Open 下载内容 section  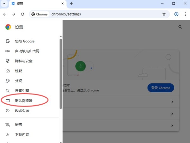click(30, 134)
